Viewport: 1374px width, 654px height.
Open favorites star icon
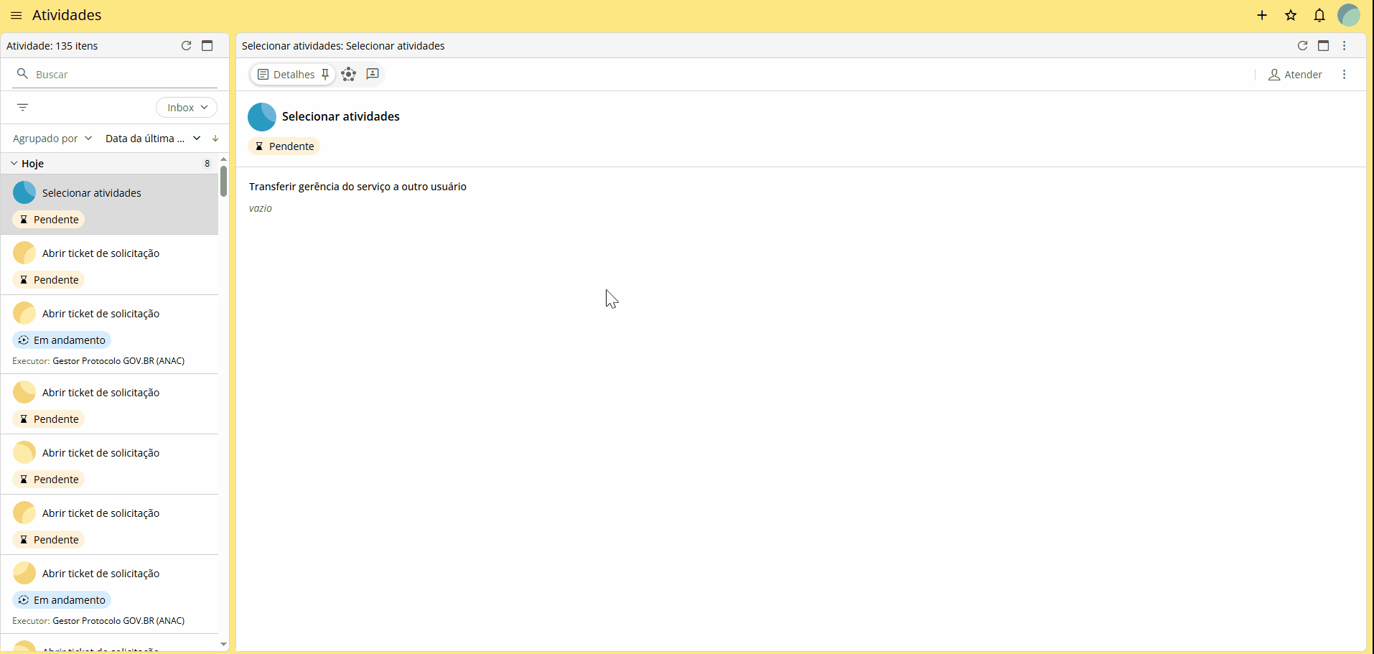1291,15
